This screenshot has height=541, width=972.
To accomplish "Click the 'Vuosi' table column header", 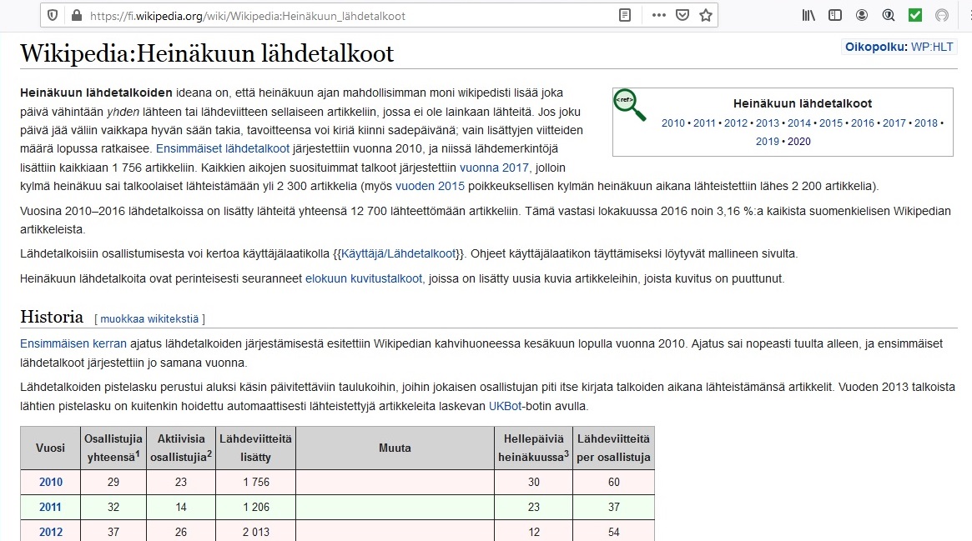I will 50,448.
